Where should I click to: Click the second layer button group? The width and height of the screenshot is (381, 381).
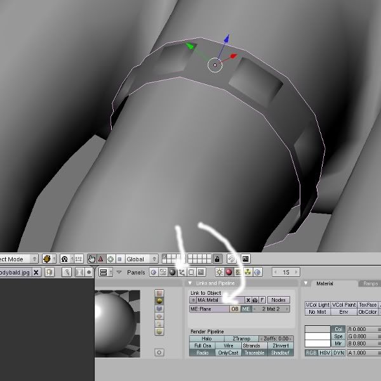(x=199, y=259)
